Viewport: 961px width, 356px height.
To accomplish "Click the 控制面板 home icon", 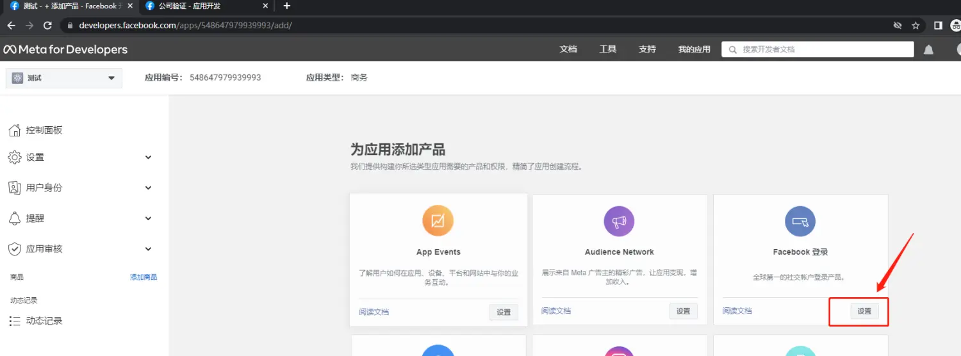I will (15, 130).
